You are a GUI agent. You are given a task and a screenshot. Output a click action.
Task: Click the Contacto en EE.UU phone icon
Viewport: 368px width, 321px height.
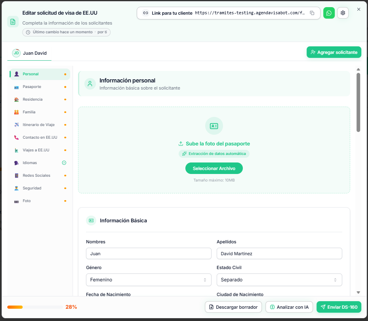(x=16, y=138)
